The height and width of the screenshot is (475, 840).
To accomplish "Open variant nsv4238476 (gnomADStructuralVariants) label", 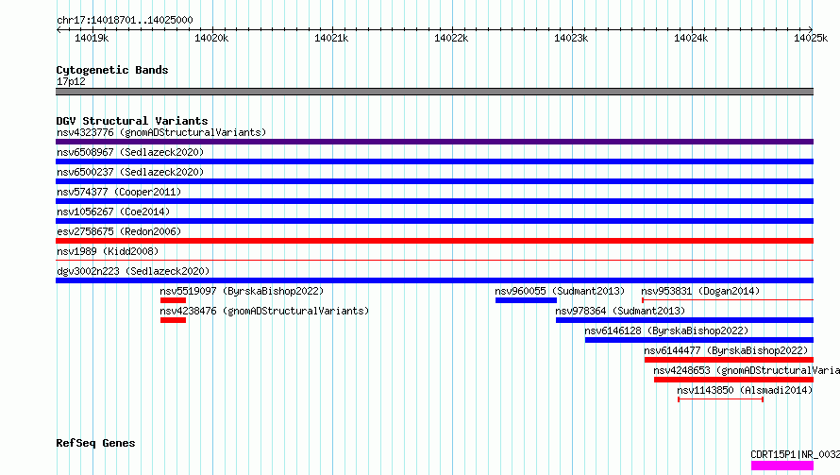I will click(264, 311).
